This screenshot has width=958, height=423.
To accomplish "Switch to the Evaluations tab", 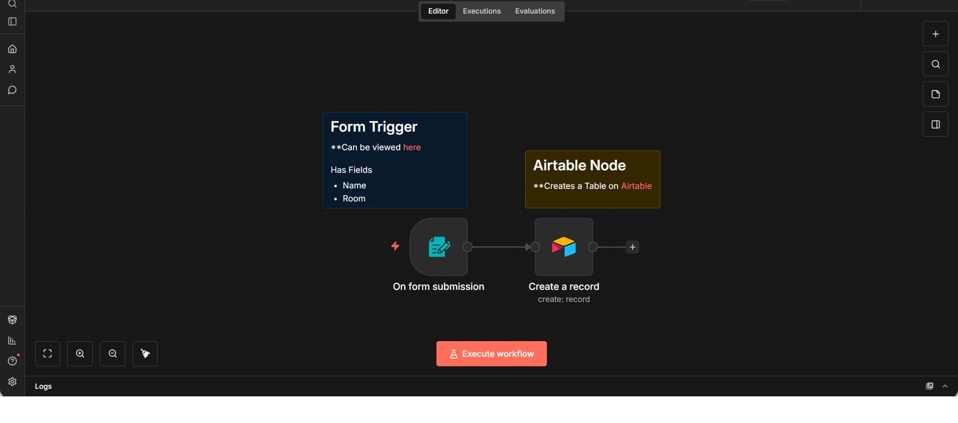I will pos(535,11).
